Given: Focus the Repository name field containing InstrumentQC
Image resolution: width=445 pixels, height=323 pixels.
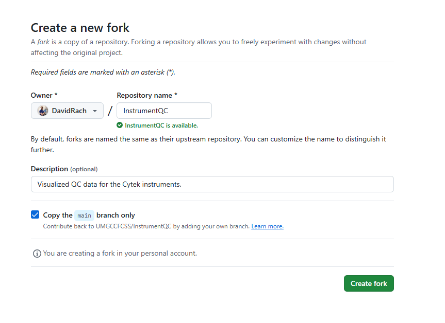Looking at the screenshot, I should coord(164,111).
